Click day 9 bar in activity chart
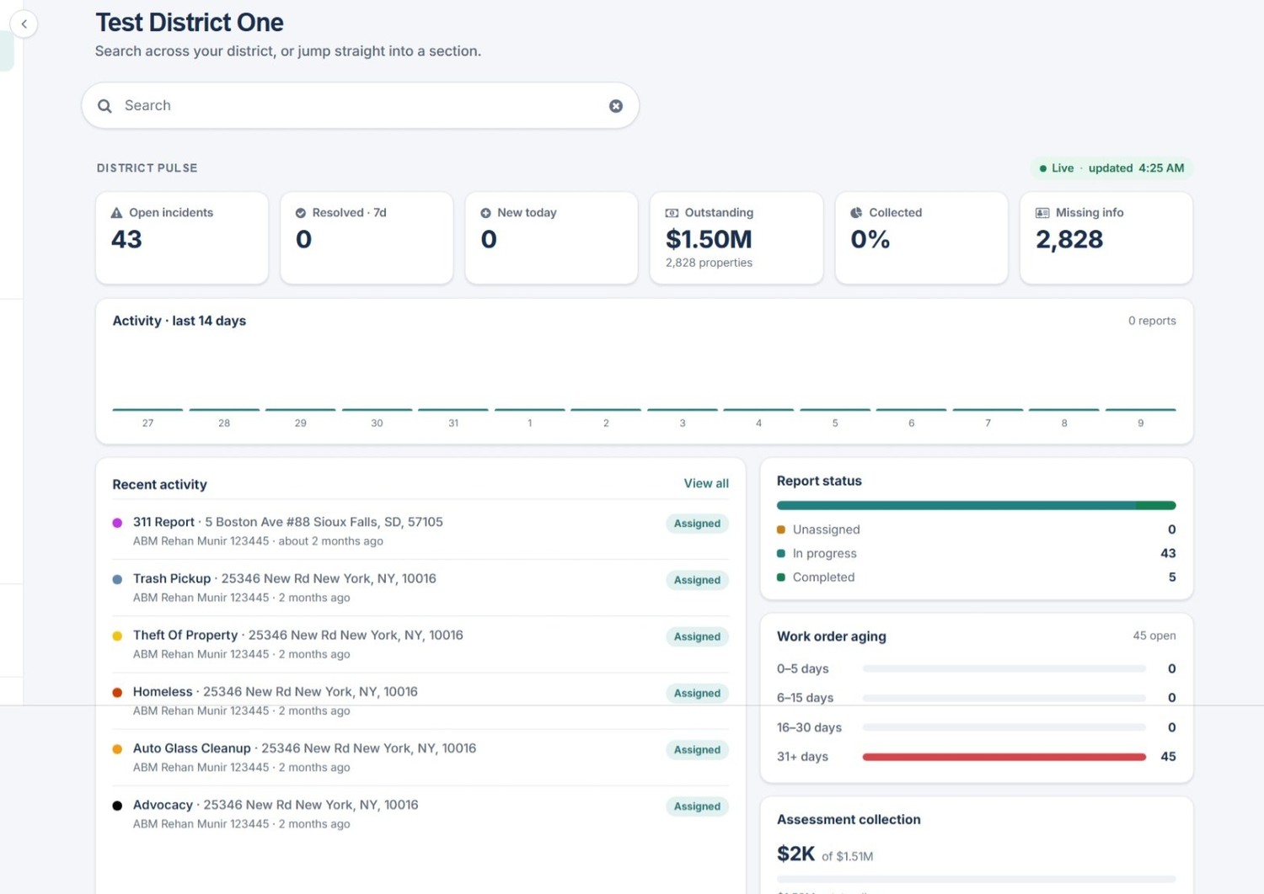 (1140, 409)
